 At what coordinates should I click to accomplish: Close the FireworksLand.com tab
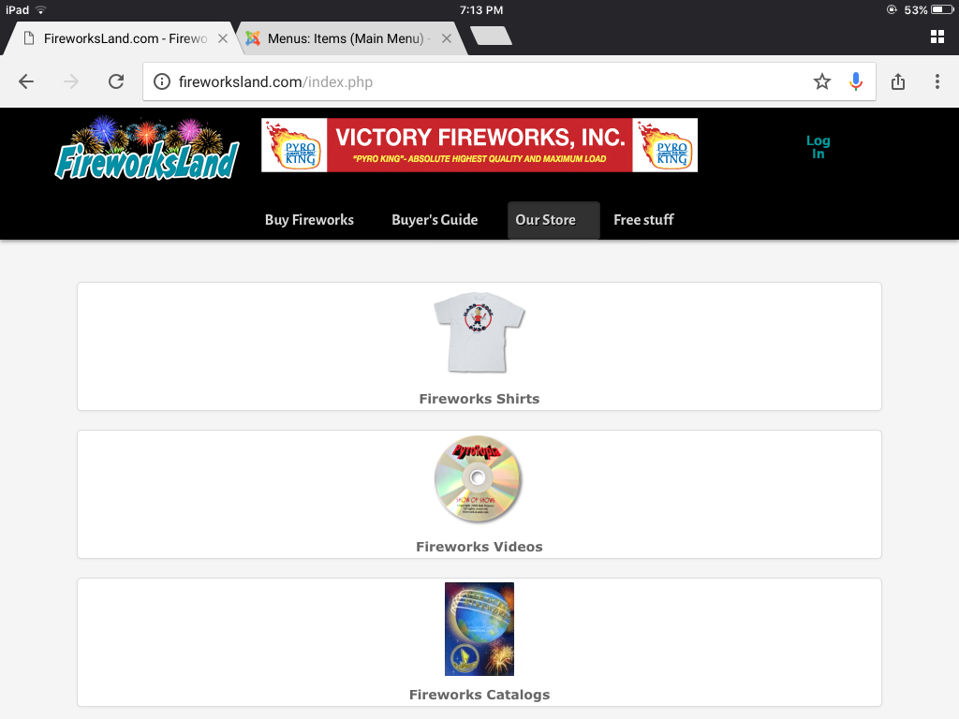coord(223,38)
